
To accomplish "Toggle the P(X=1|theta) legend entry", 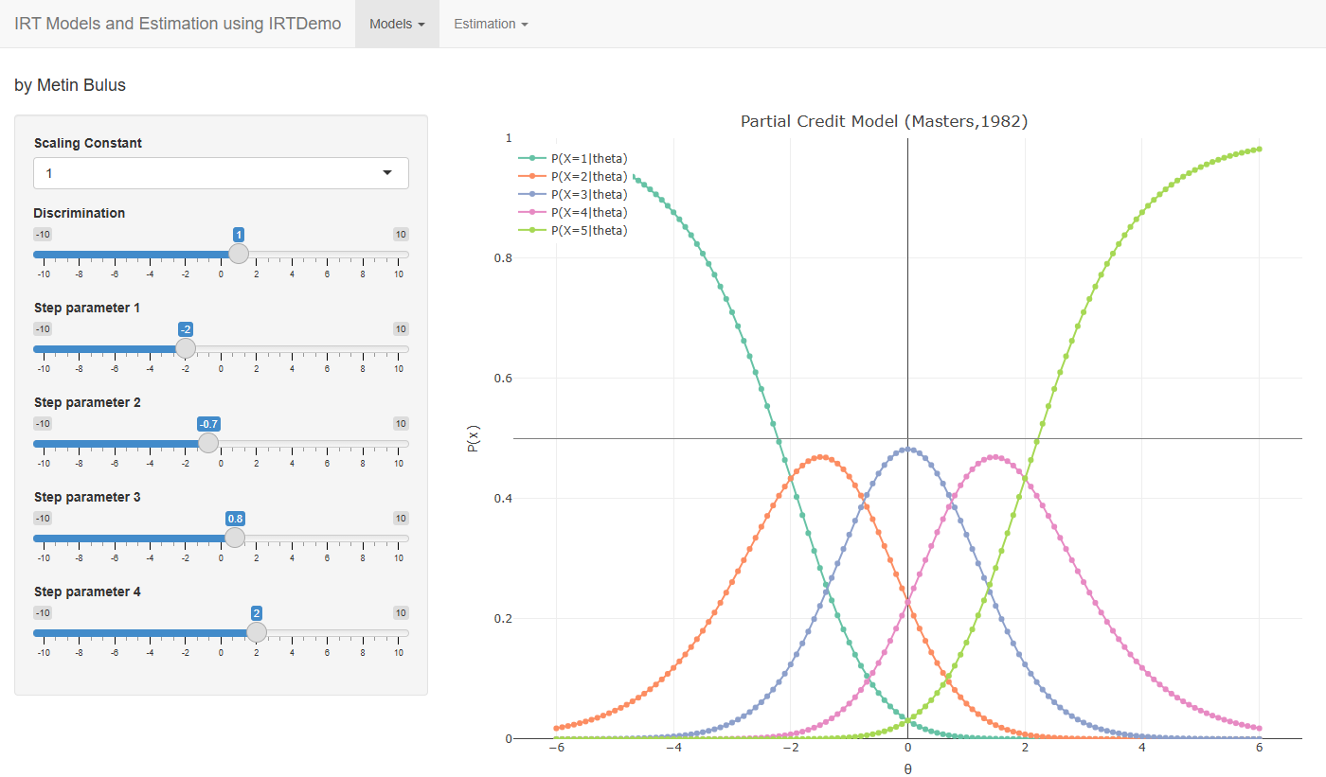I will point(574,158).
